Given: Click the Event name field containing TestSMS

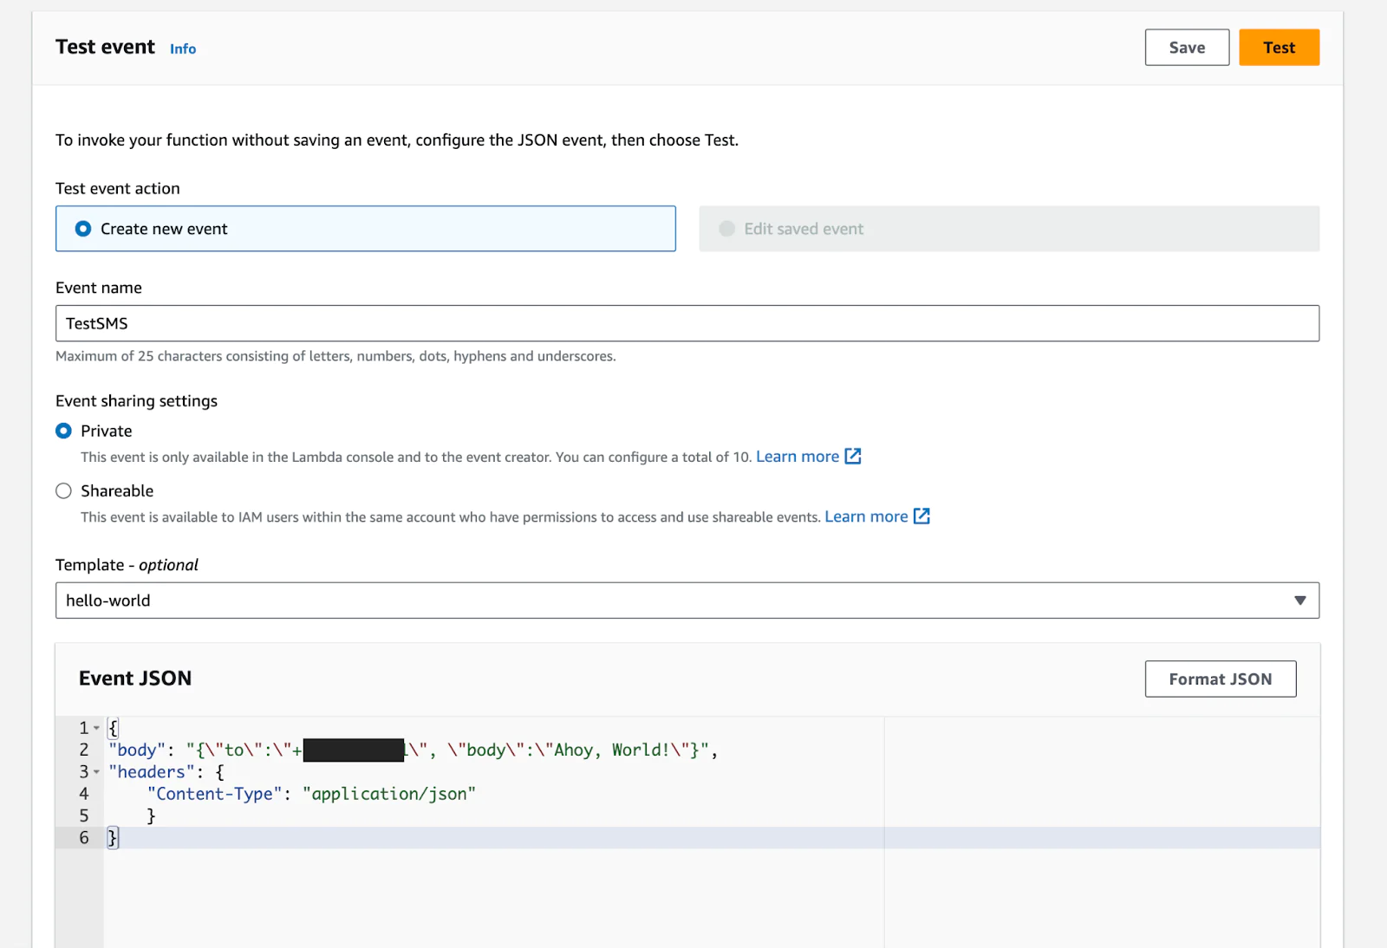Looking at the screenshot, I should (687, 323).
